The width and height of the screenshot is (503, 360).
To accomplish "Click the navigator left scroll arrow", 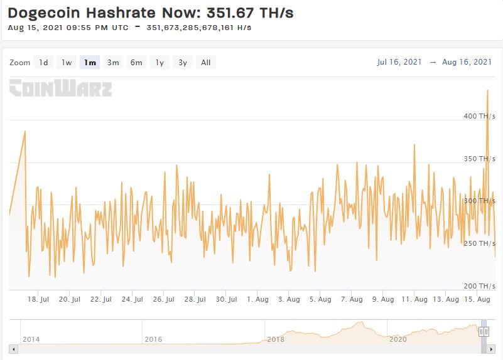I will [13, 349].
